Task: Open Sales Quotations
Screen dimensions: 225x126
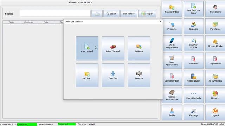Action: click(x=172, y=61)
